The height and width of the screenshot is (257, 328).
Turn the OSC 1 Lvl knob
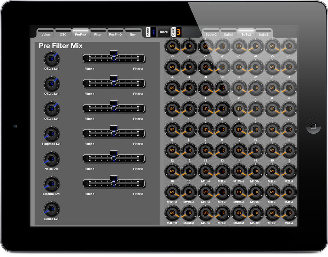(51, 58)
